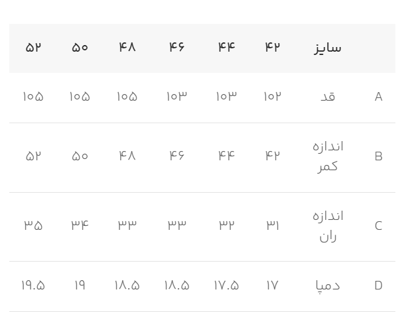Select the اندازه کمر row title
This screenshot has height=312, width=410.
[328, 156]
